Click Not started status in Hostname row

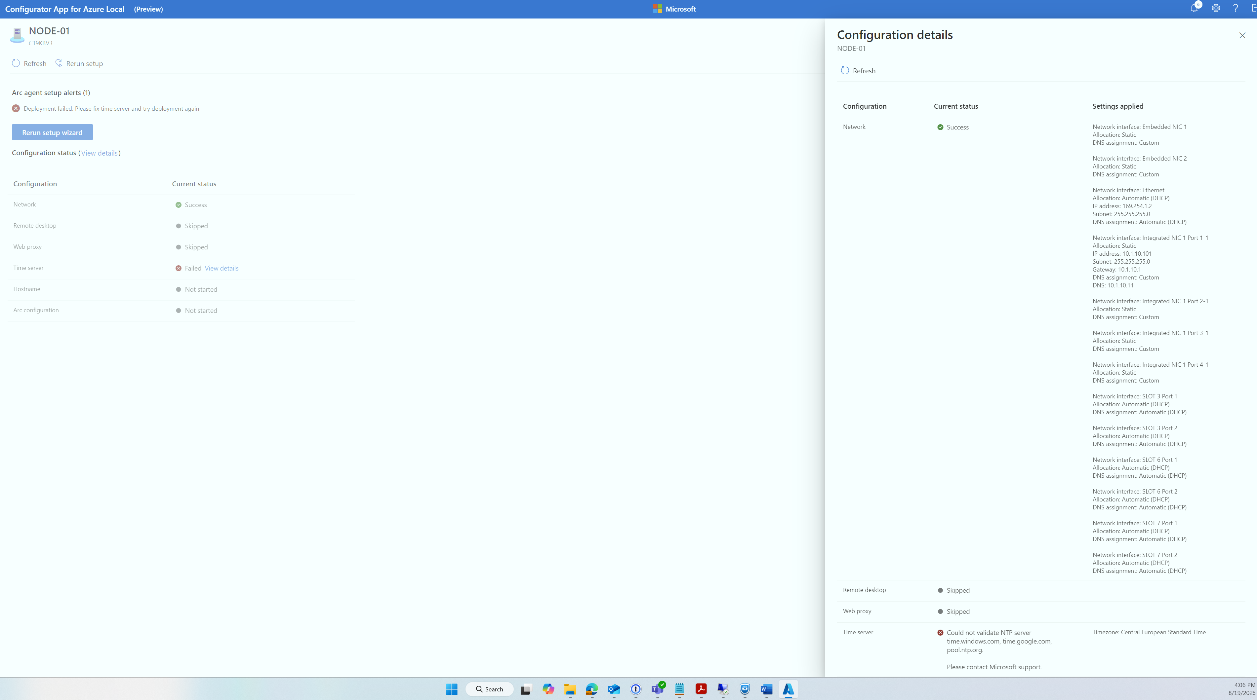(197, 289)
